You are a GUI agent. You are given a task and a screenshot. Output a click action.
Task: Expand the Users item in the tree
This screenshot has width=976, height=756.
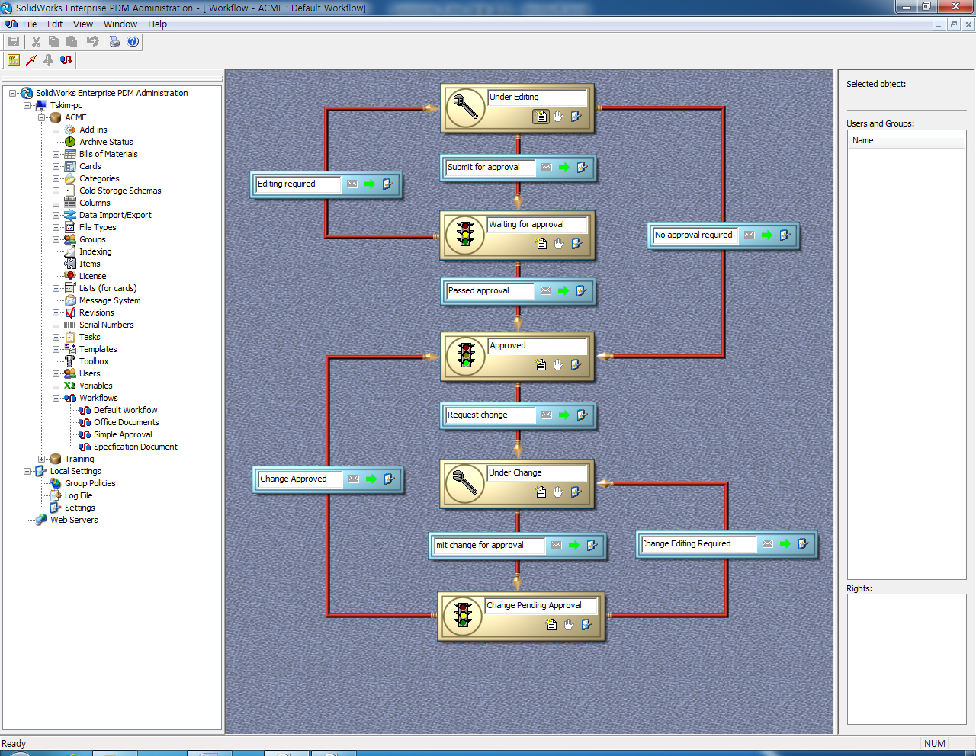coord(55,373)
